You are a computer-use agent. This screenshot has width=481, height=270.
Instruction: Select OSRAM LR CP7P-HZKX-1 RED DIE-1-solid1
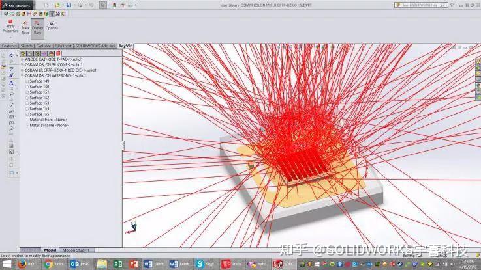click(x=61, y=70)
